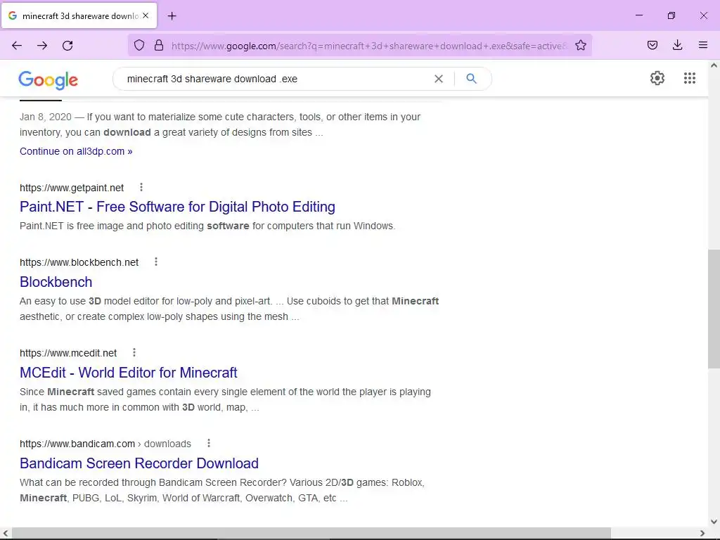Image resolution: width=720 pixels, height=540 pixels.
Task: Click the https://www.getpaint.net URL text
Action: tap(72, 188)
